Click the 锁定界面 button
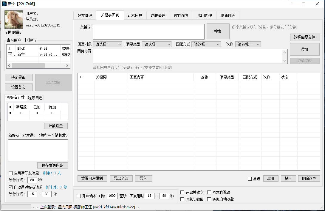The height and width of the screenshot is (211, 325). 19,78
